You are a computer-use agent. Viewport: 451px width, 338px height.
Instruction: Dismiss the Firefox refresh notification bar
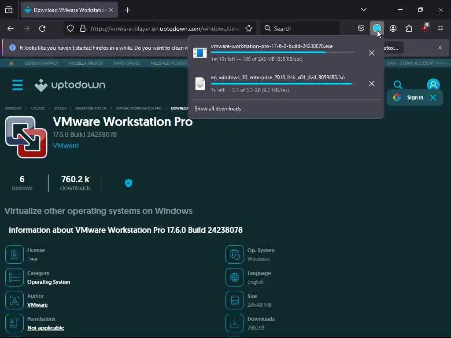pyautogui.click(x=440, y=48)
